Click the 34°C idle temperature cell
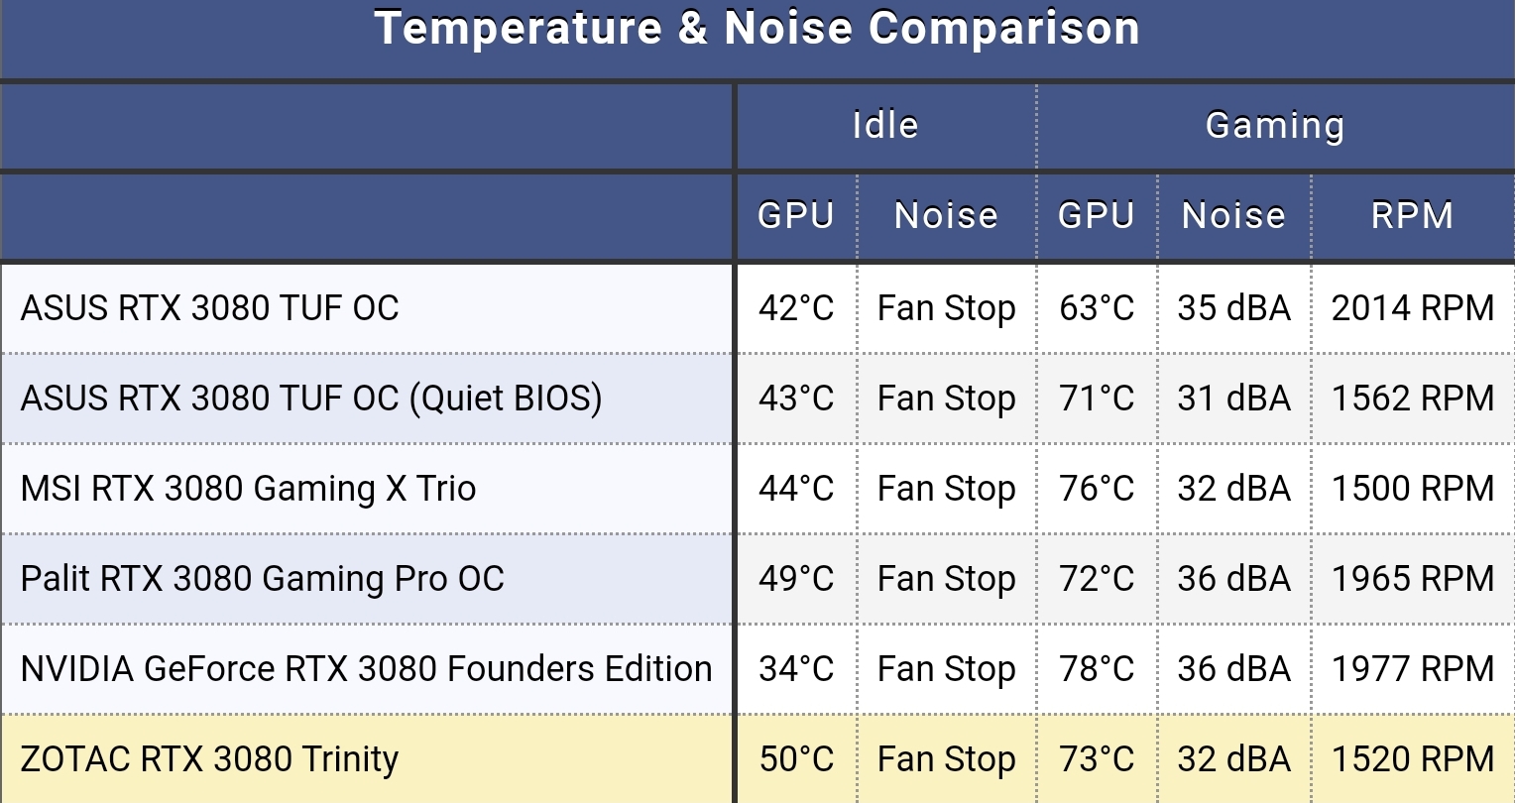This screenshot has height=803, width=1515. click(796, 669)
